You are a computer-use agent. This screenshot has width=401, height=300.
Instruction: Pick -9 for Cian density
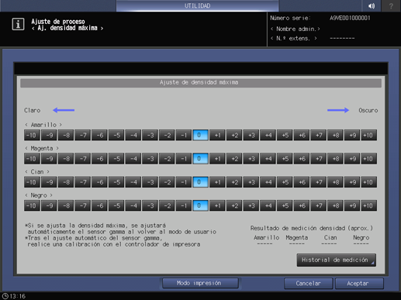click(x=49, y=182)
